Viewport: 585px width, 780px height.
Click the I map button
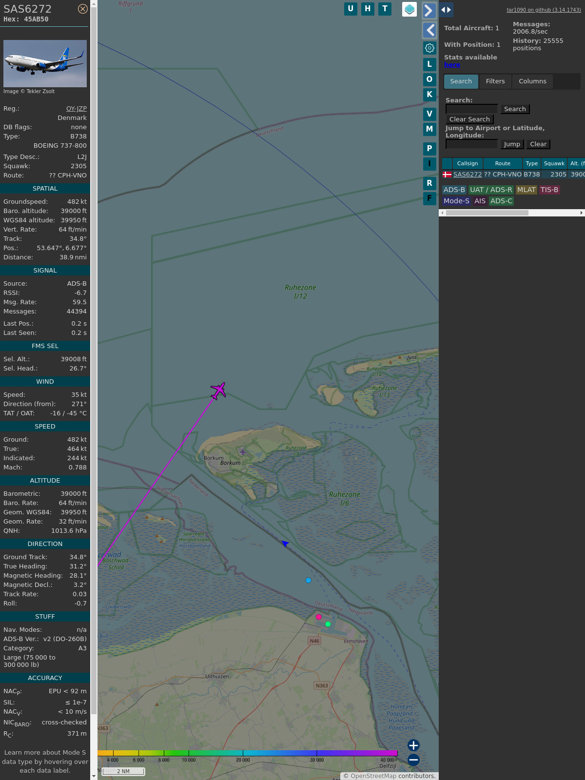pyautogui.click(x=429, y=164)
